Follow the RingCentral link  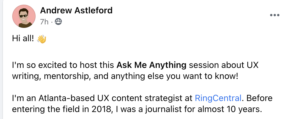218,98
